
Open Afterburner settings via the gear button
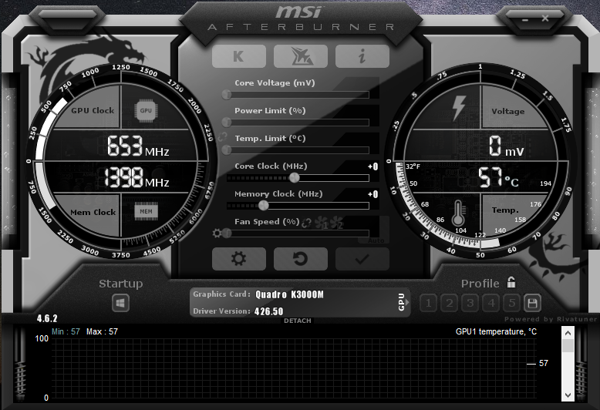[x=239, y=259]
